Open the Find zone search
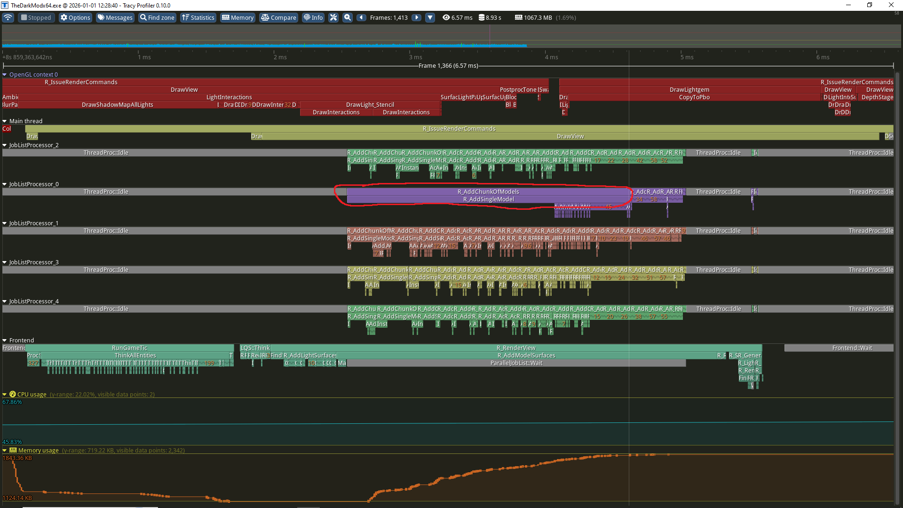The height and width of the screenshot is (508, 903). click(x=157, y=17)
